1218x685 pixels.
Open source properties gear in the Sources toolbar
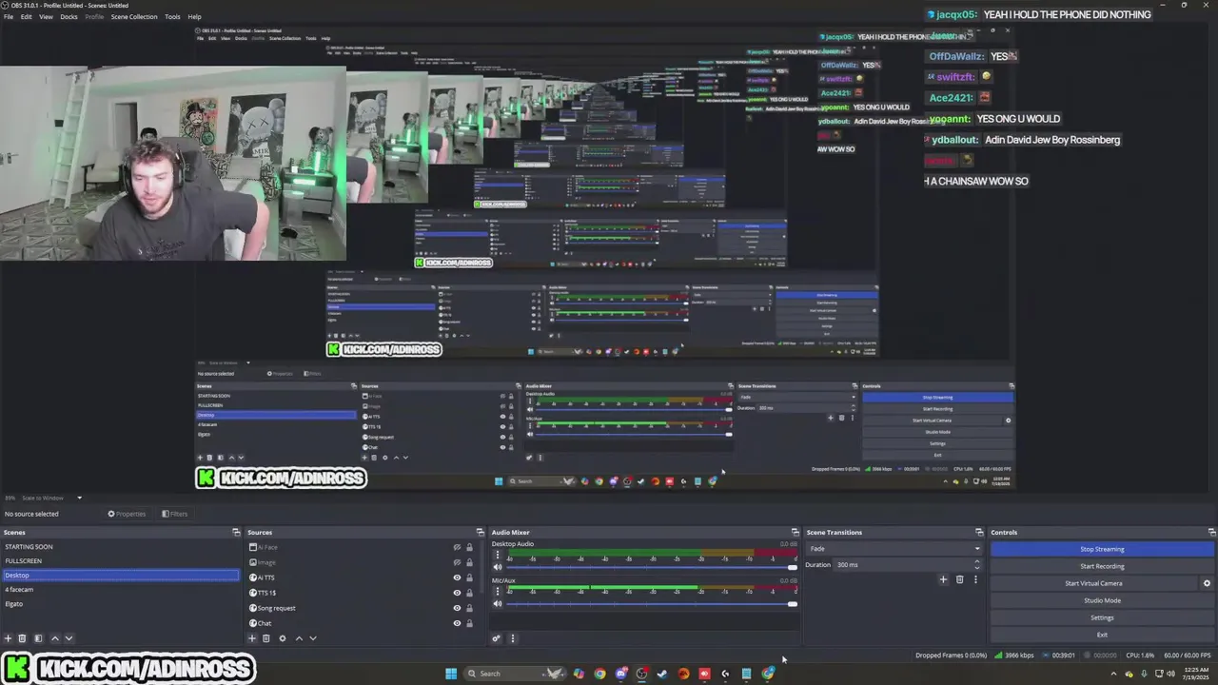[x=282, y=638]
